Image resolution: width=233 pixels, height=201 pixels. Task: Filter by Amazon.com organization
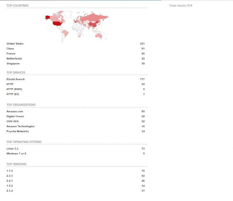[15, 111]
